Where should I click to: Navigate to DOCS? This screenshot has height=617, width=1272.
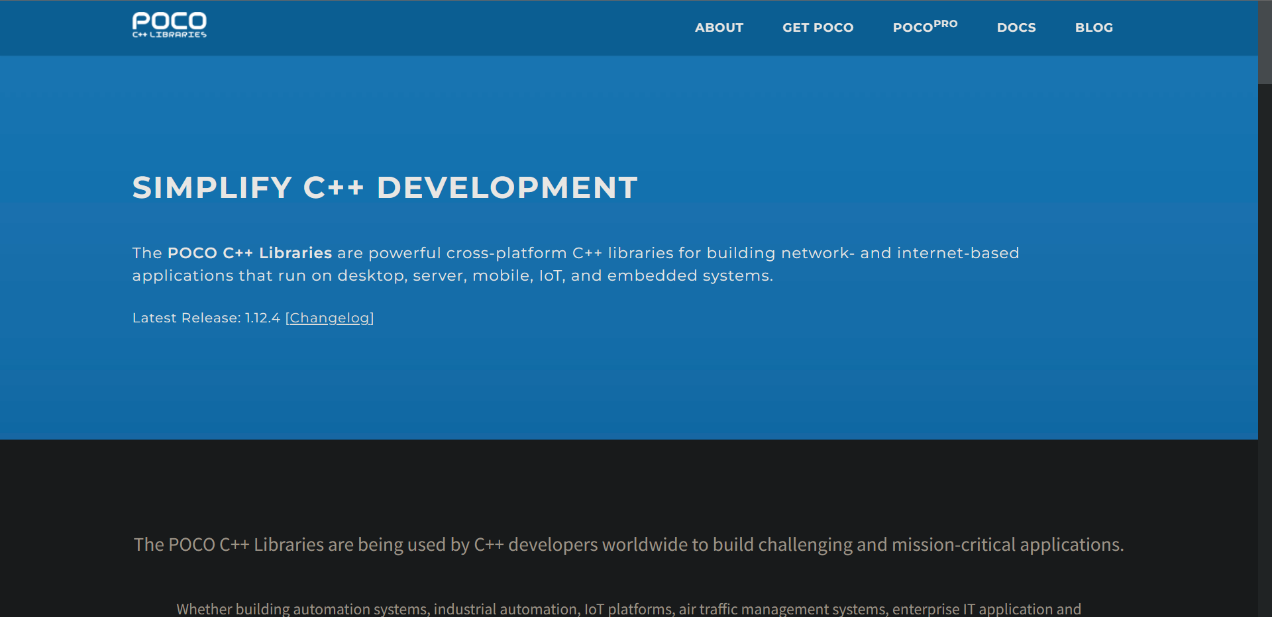point(1016,28)
